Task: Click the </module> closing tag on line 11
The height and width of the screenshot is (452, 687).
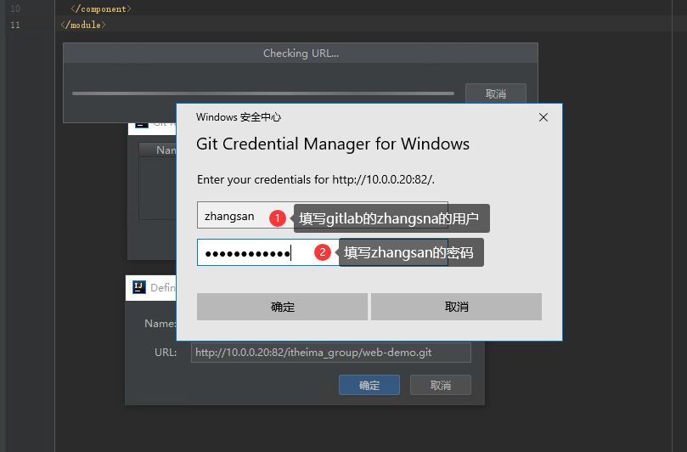Action: [83, 25]
